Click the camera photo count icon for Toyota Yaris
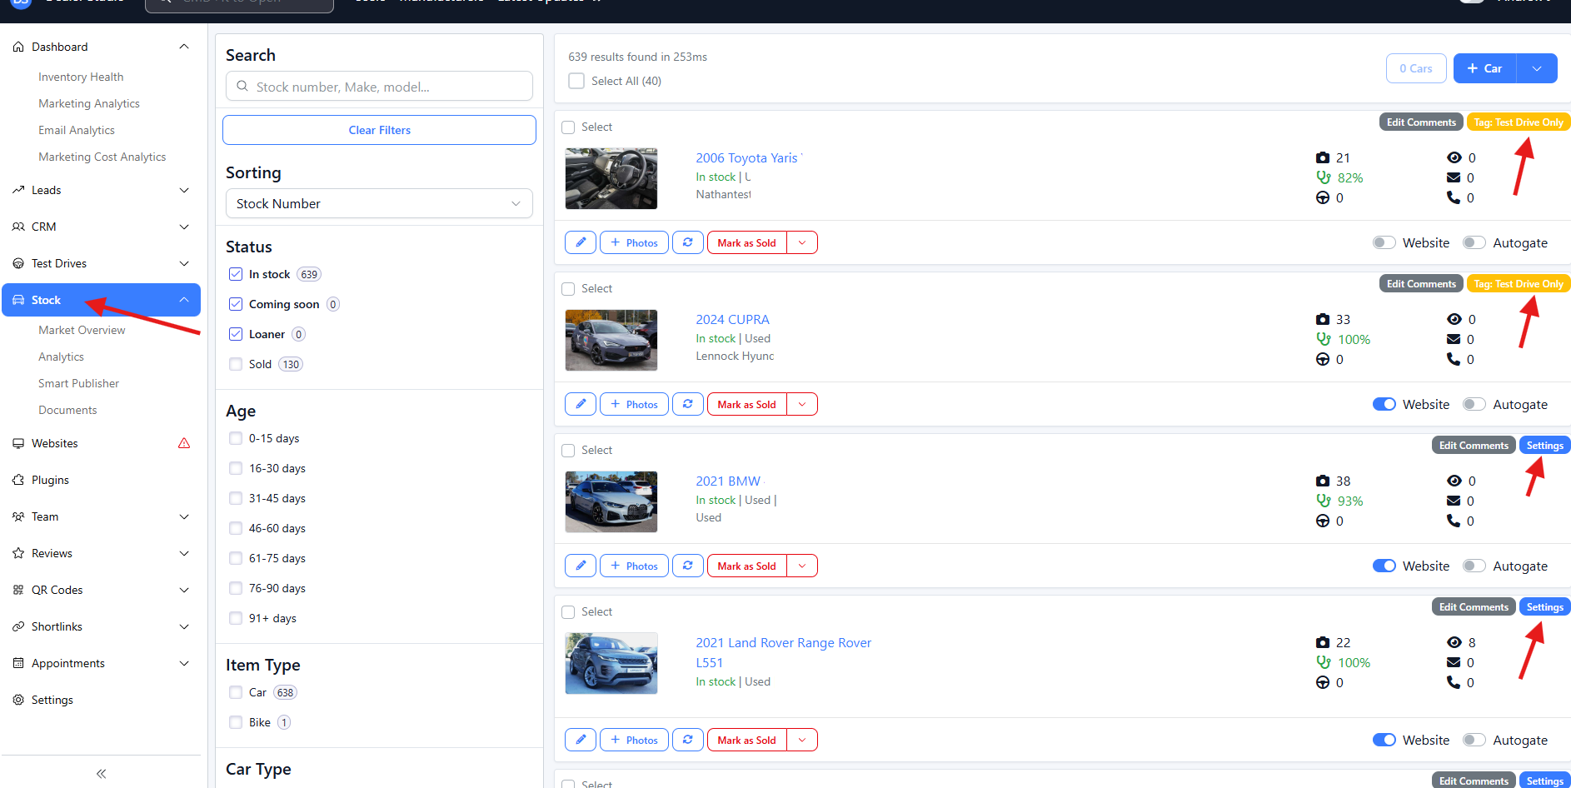The height and width of the screenshot is (788, 1571). 1323,157
